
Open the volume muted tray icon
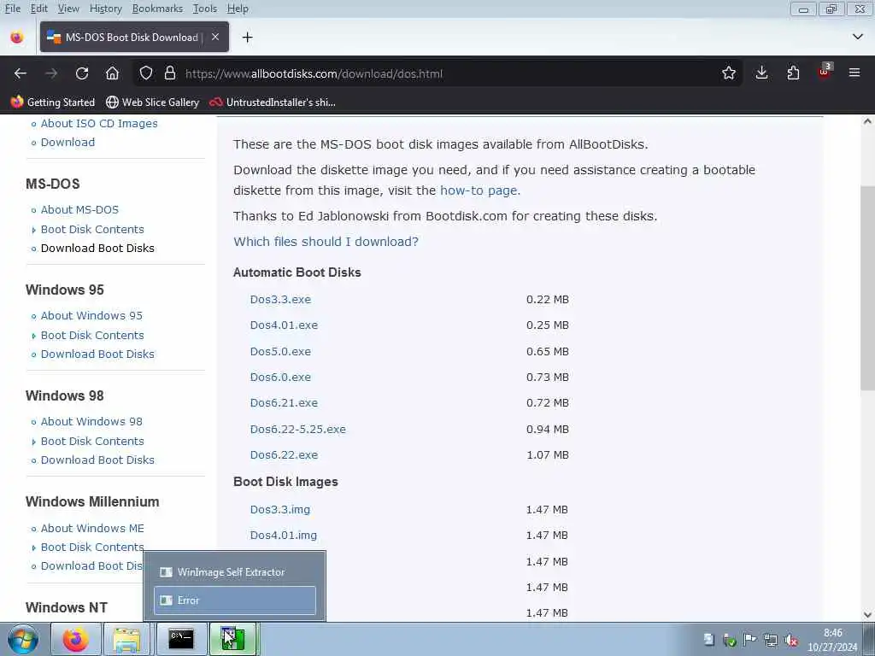[790, 641]
